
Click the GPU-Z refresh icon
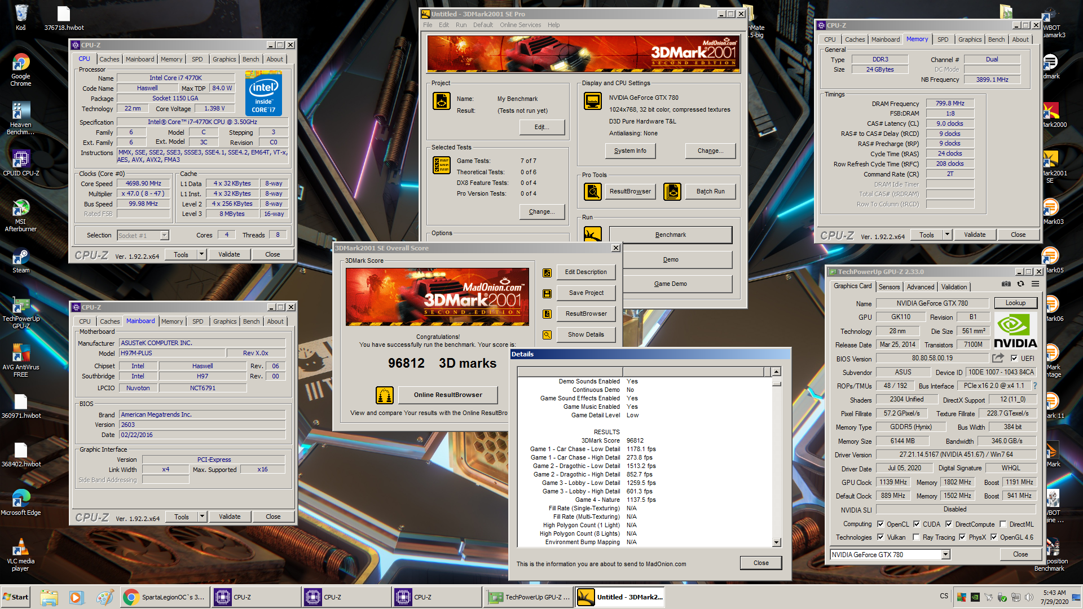(1020, 284)
